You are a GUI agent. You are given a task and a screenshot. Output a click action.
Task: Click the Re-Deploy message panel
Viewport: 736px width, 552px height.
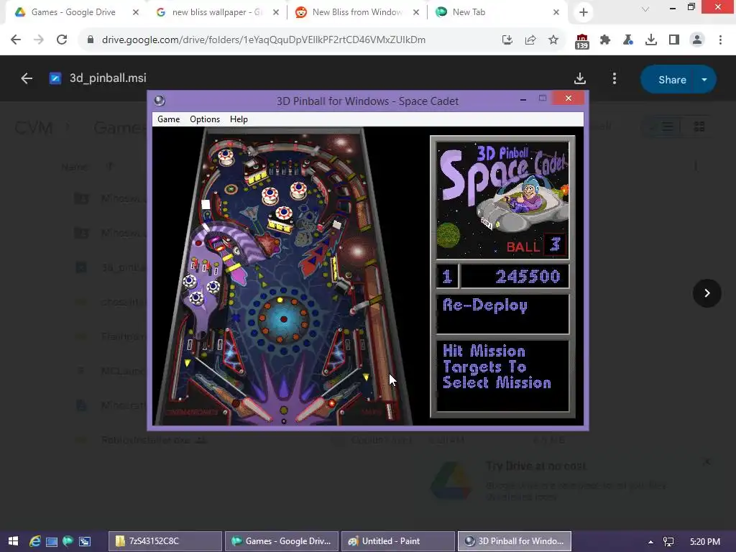(x=502, y=314)
